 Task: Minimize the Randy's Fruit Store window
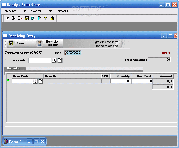click(x=161, y=5)
